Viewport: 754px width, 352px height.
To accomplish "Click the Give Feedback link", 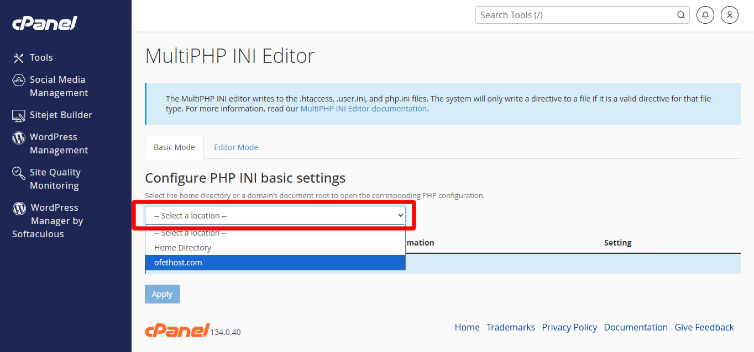I will coord(704,327).
